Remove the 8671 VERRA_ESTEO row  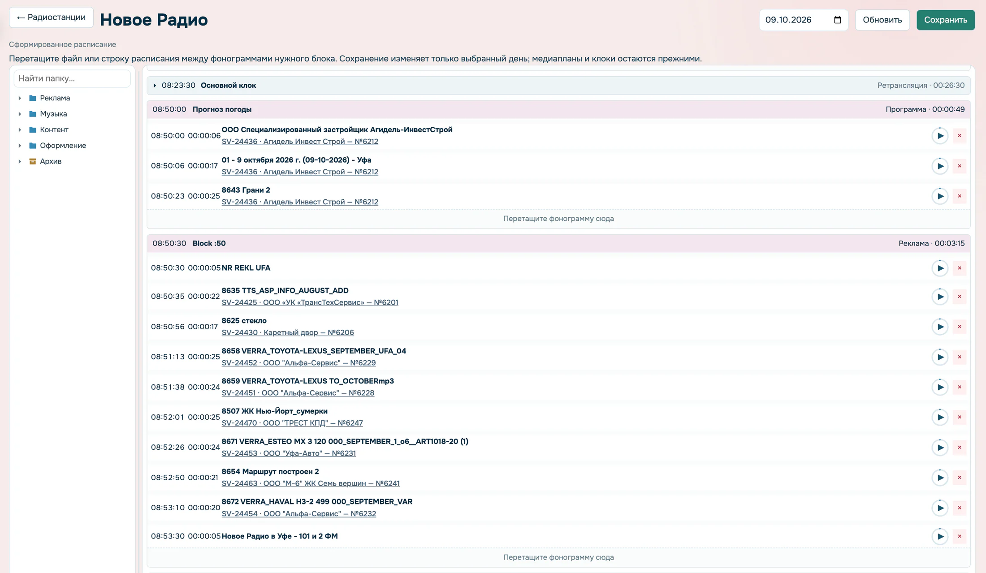tap(960, 448)
